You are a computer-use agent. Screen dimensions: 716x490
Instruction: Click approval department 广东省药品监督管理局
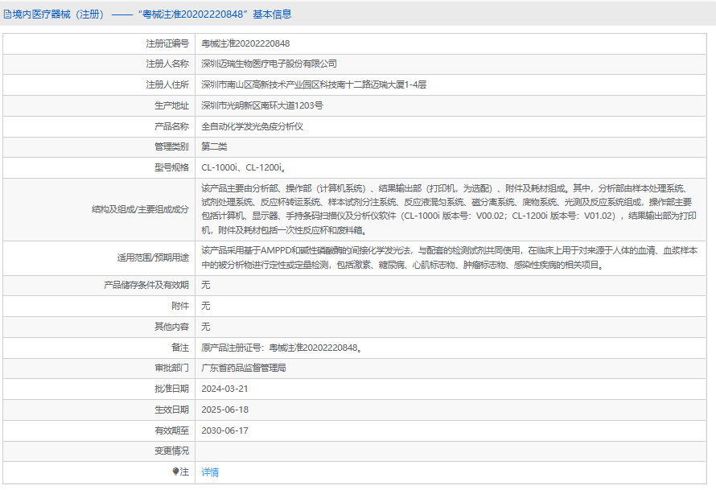pyautogui.click(x=244, y=368)
